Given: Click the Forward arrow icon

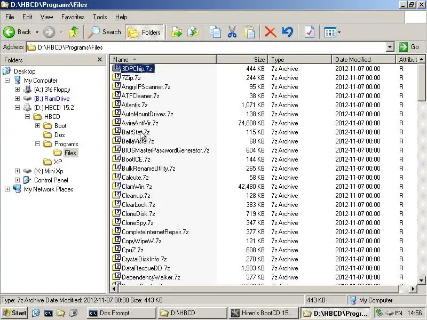Looking at the screenshot, I should pyautogui.click(x=49, y=32).
